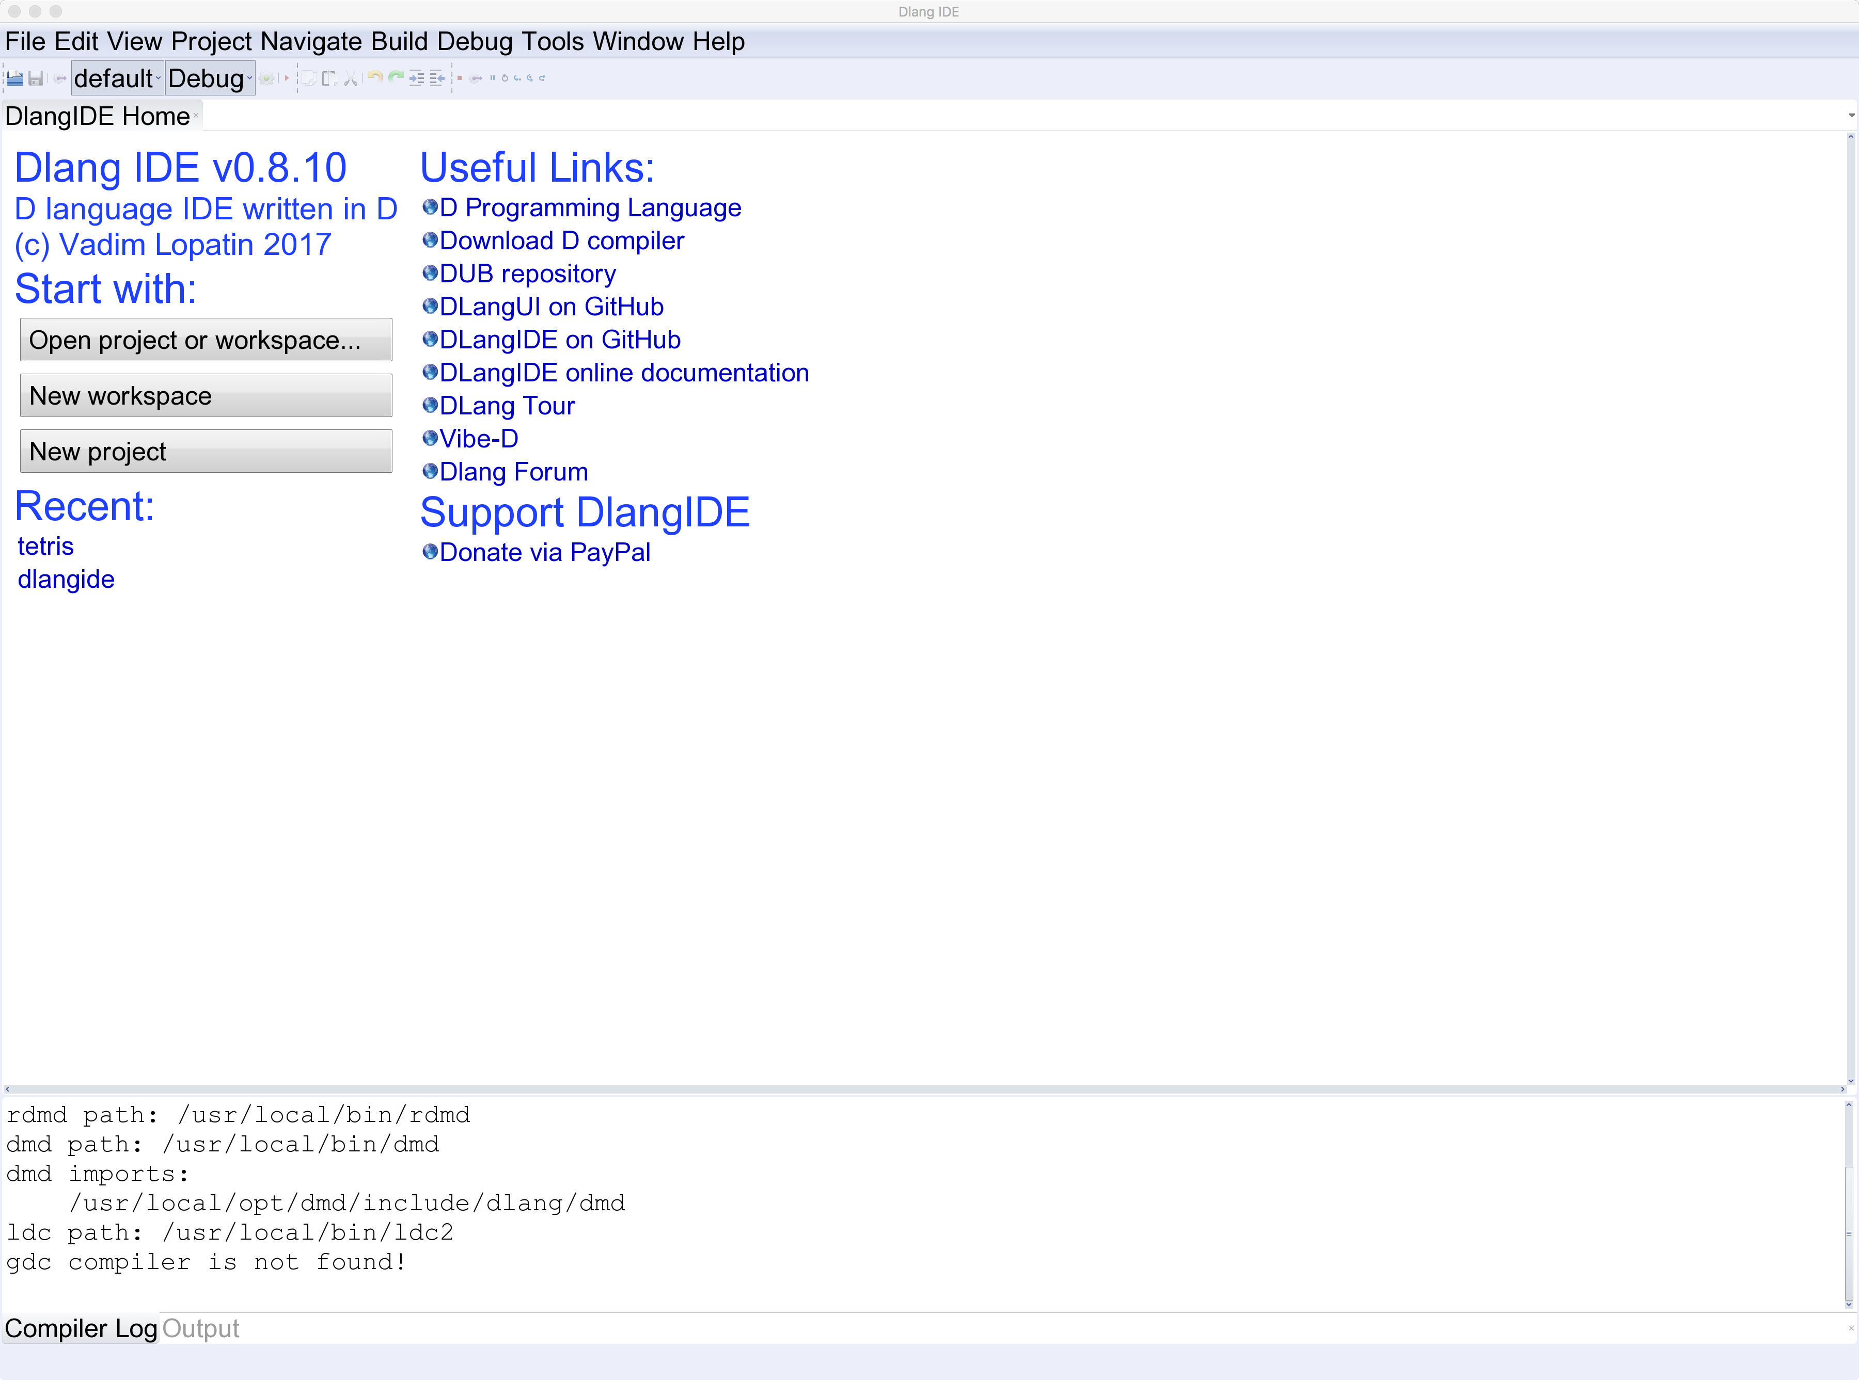Viewport: 1859px width, 1380px height.
Task: Open a file using the folder toolbar icon
Action: pos(15,78)
